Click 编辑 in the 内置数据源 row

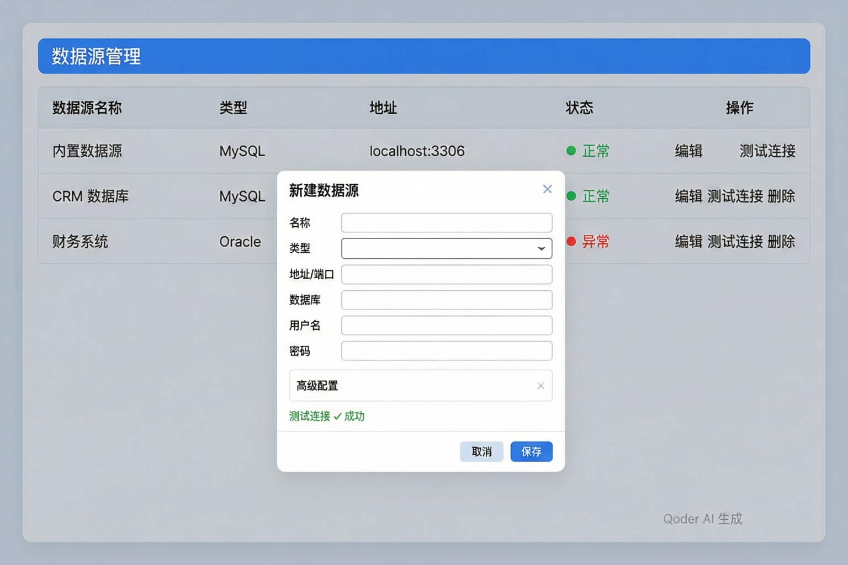coord(688,151)
